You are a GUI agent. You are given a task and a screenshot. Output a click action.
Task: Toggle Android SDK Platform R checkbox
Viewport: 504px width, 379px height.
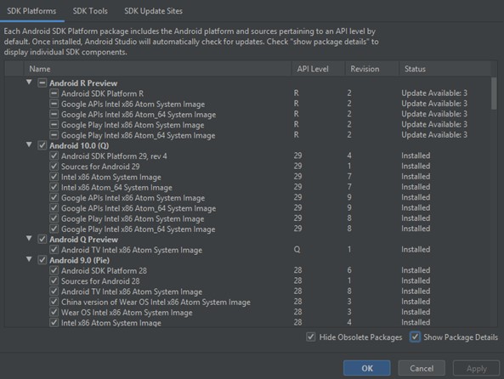point(54,93)
